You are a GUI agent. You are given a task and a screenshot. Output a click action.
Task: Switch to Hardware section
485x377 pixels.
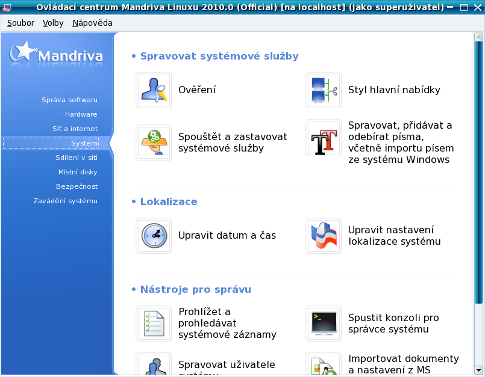pos(81,114)
